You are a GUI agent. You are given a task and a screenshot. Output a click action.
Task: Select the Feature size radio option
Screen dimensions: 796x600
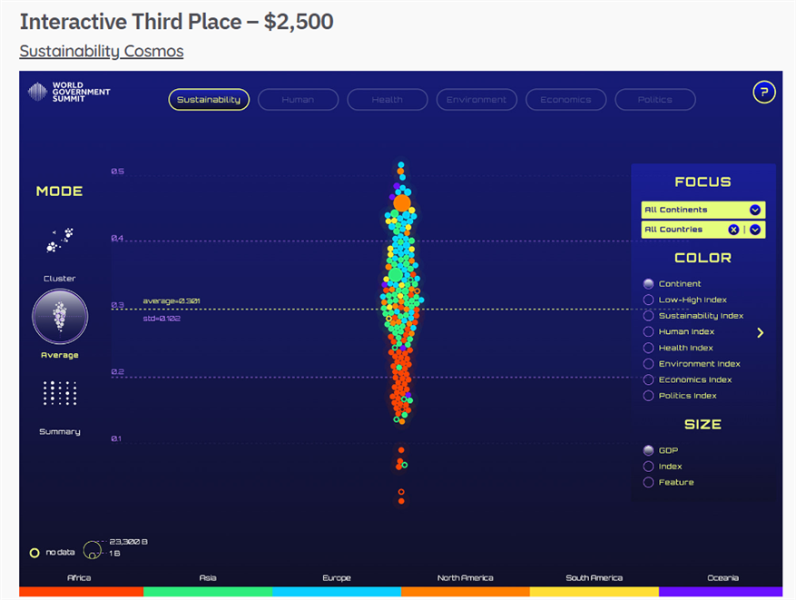click(648, 482)
